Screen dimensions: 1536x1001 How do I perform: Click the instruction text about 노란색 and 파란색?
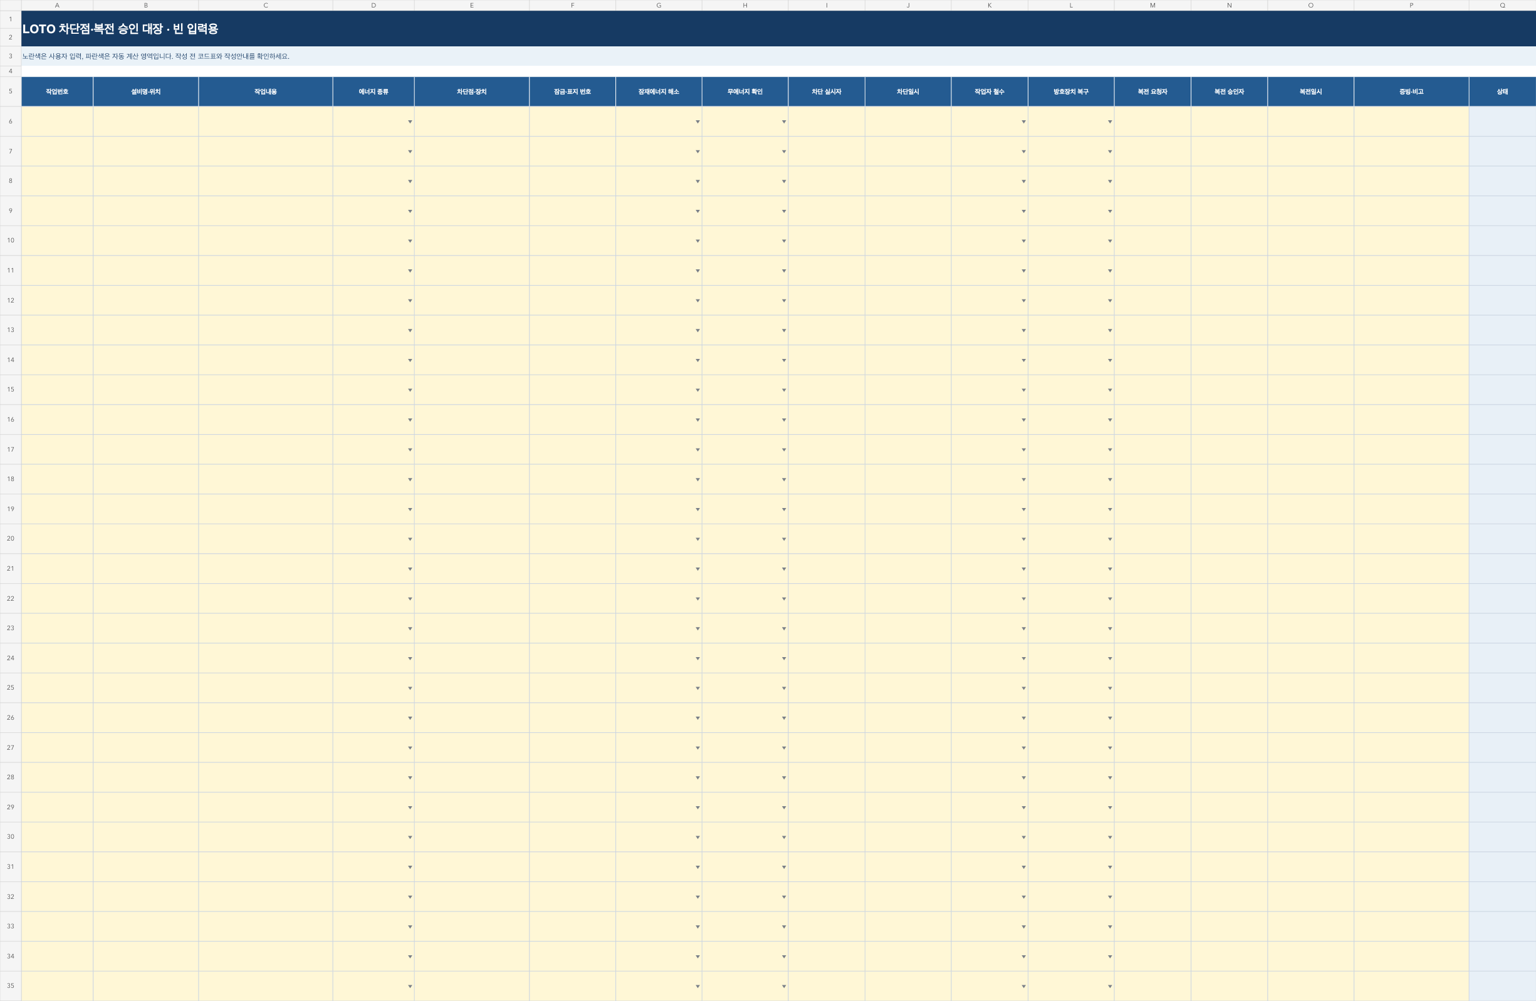tap(155, 56)
